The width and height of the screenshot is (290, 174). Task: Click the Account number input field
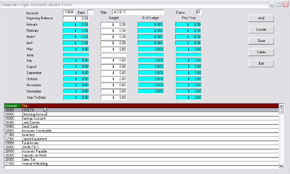[x=69, y=13]
